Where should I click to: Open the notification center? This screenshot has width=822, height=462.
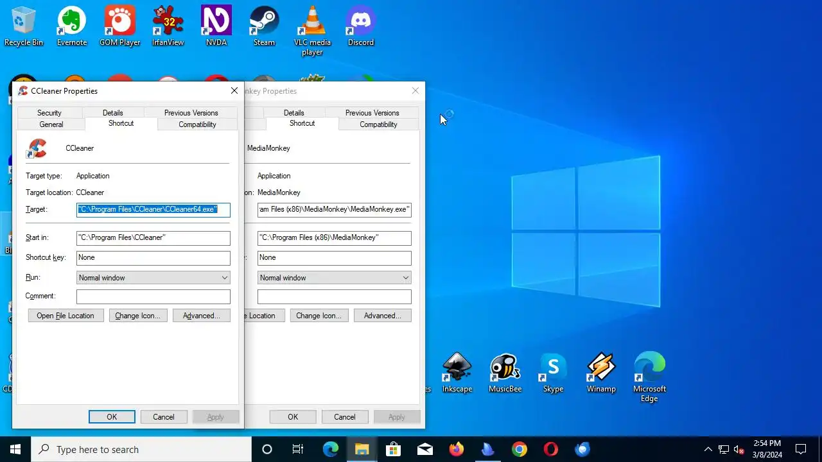pyautogui.click(x=801, y=449)
